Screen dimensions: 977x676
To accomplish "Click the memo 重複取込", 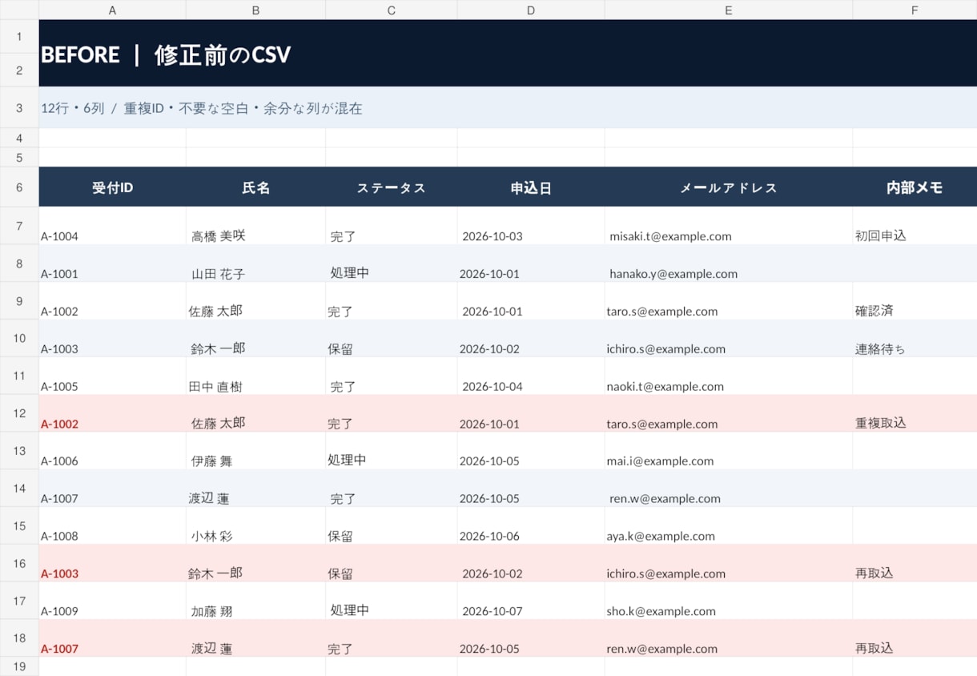I will (881, 422).
